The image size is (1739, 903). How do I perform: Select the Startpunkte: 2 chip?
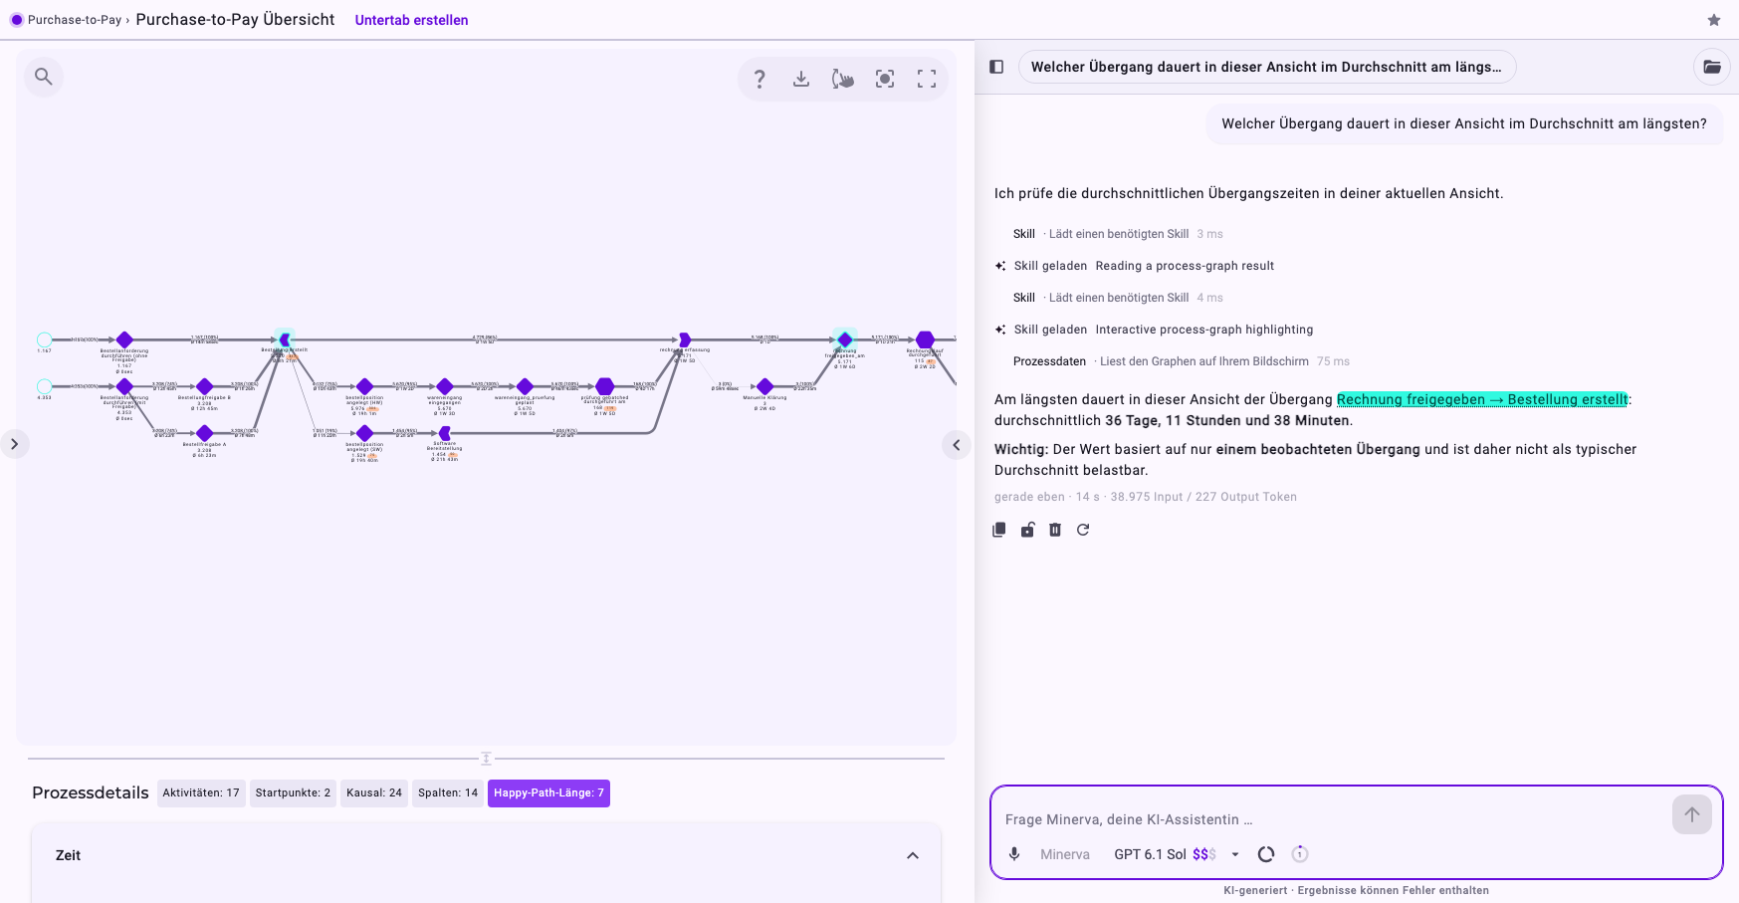click(x=293, y=793)
